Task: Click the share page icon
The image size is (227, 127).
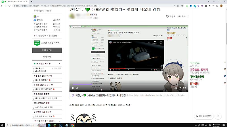Action: tap(178, 6)
